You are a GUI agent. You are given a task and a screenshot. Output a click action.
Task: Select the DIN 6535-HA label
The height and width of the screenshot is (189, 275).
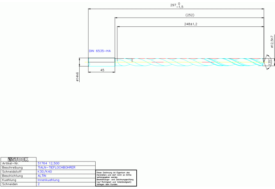point(100,51)
